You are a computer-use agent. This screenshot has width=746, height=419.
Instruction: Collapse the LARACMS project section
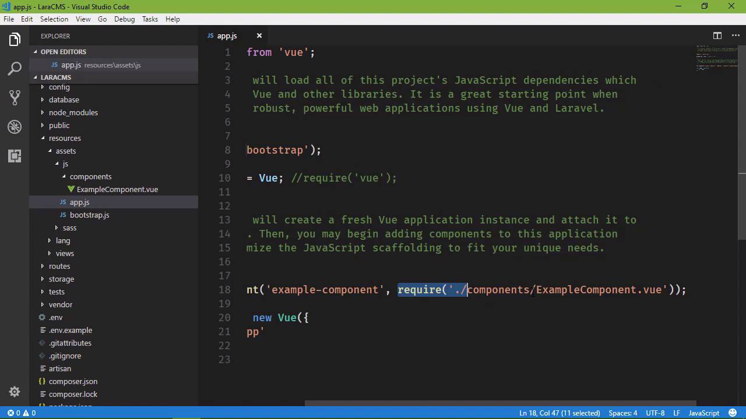pyautogui.click(x=114, y=77)
